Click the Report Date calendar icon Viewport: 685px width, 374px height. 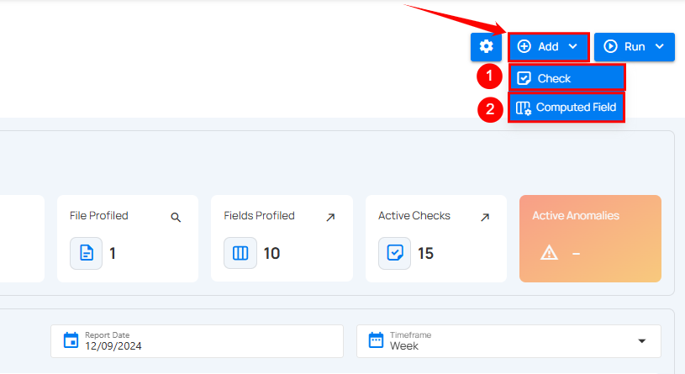pos(71,341)
